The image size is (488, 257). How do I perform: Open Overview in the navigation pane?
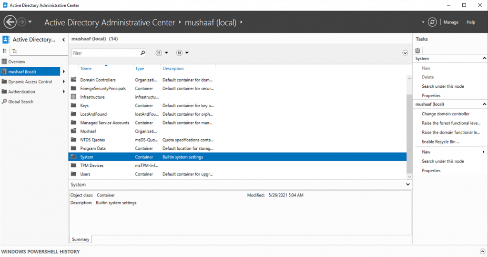click(x=17, y=62)
